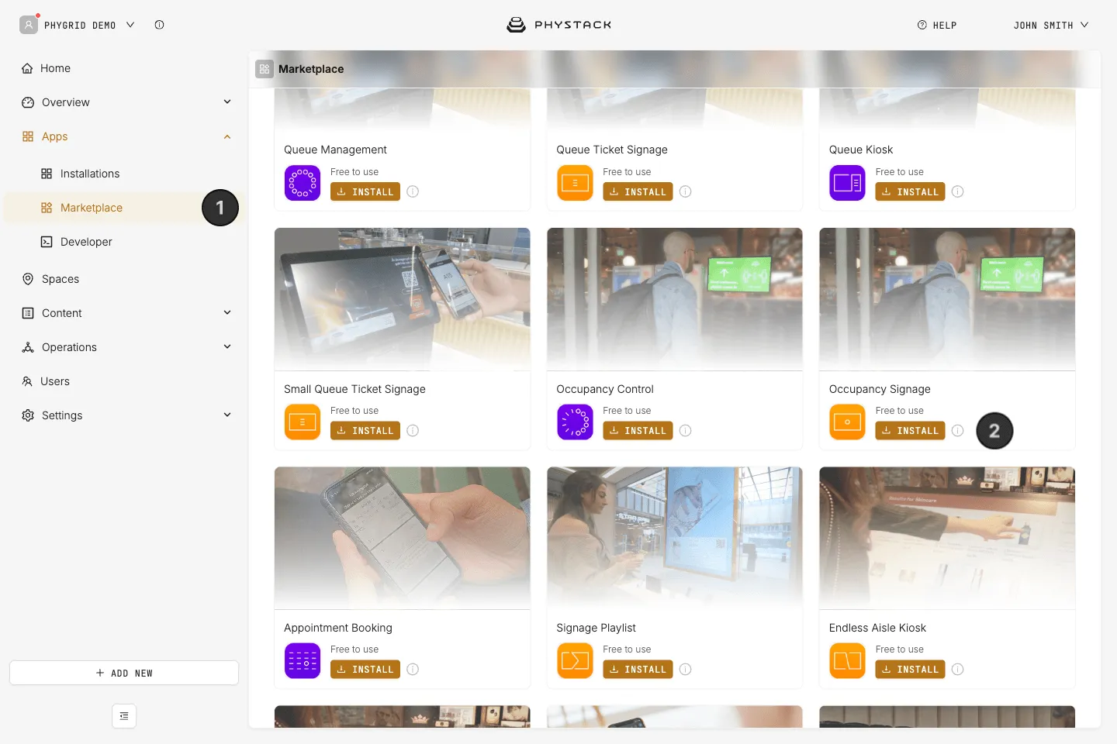Click the Queue Kiosk app icon

(x=847, y=183)
